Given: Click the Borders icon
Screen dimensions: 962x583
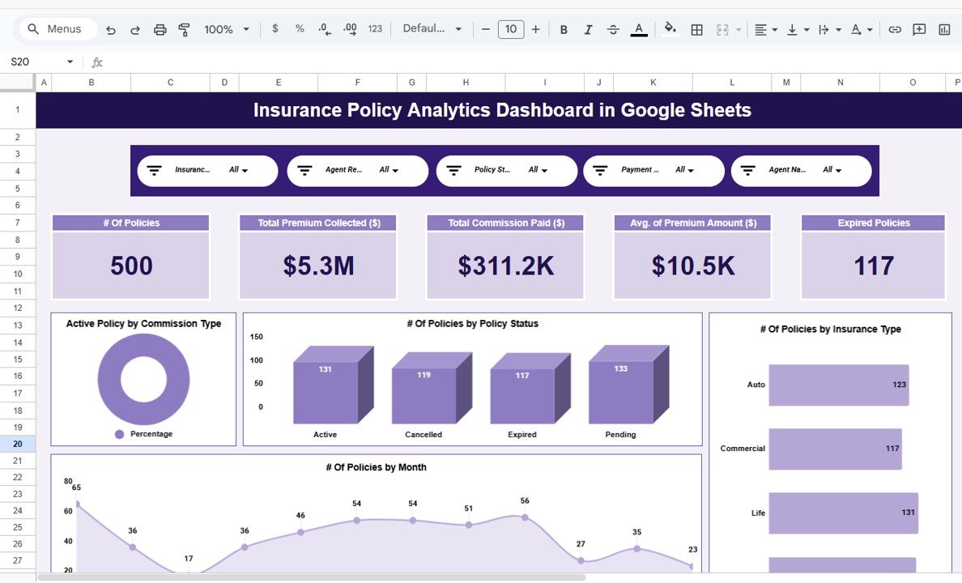Looking at the screenshot, I should (696, 28).
